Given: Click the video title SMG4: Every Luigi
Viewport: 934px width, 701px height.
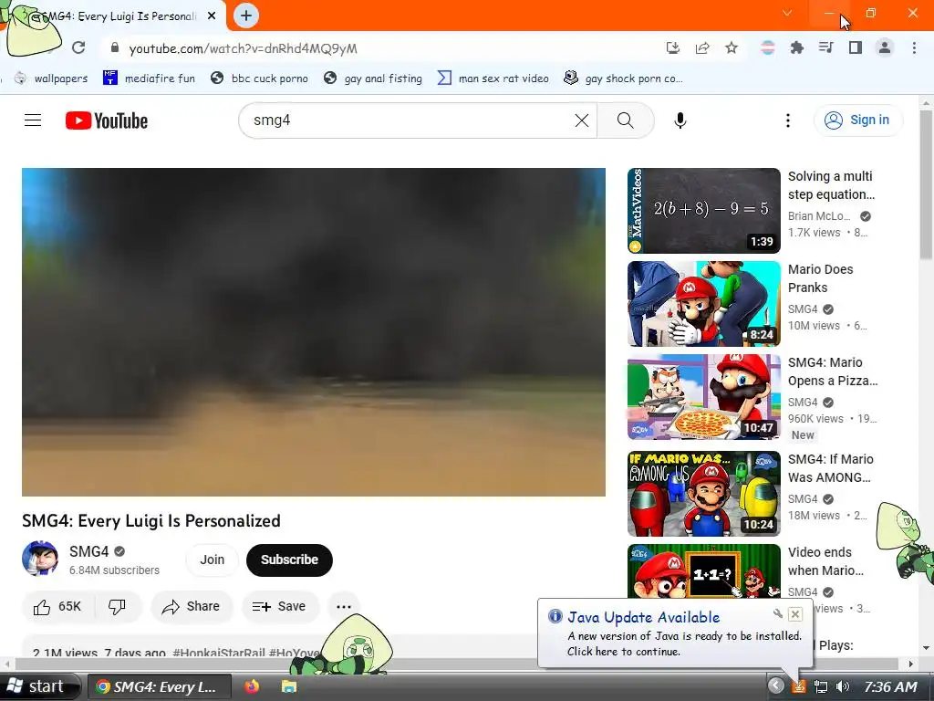Looking at the screenshot, I should (151, 521).
